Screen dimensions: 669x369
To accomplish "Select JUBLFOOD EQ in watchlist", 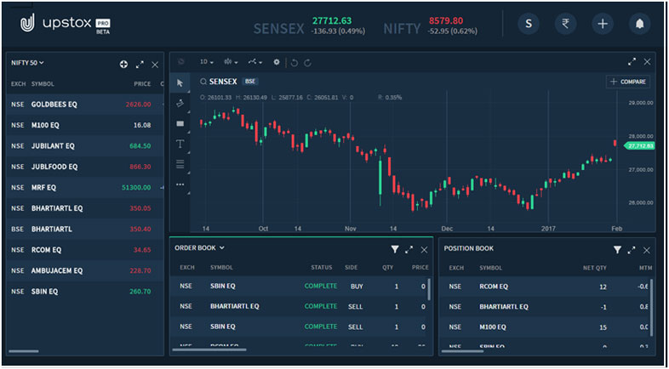I will 85,167.
